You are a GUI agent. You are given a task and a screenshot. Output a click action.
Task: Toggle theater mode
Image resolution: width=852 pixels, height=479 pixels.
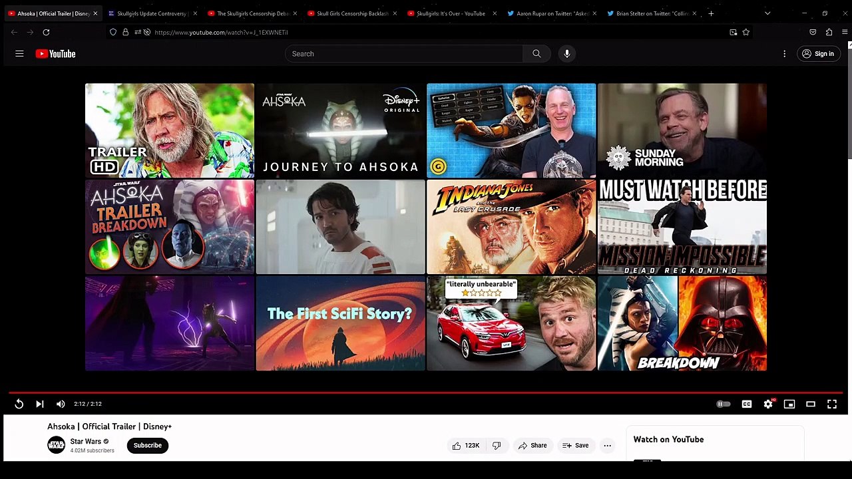pos(811,404)
